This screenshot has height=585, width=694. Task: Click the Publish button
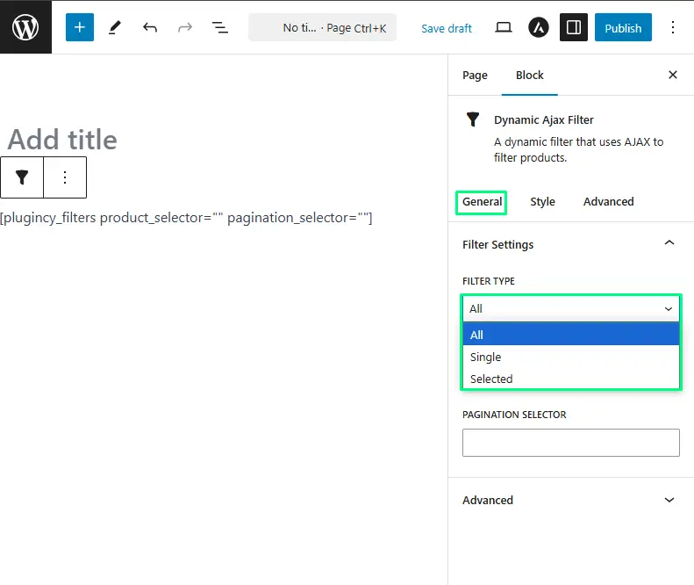(623, 27)
